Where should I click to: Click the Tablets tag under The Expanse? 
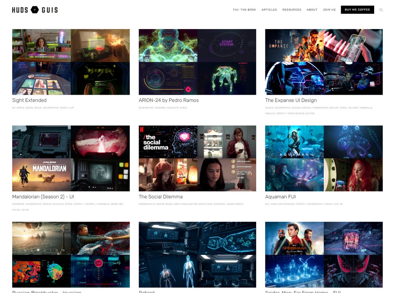point(270,113)
